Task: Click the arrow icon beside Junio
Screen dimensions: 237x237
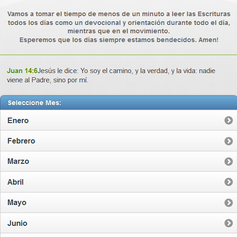Action: 229,223
